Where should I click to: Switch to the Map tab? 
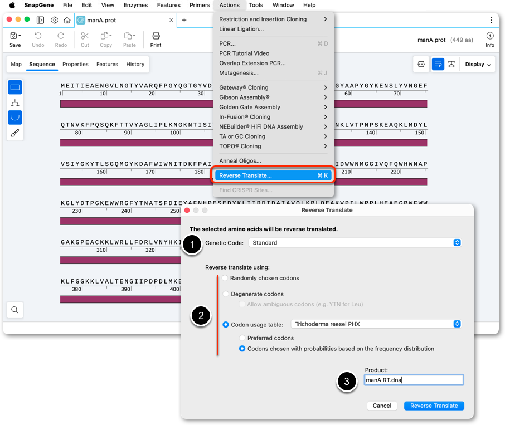point(16,65)
